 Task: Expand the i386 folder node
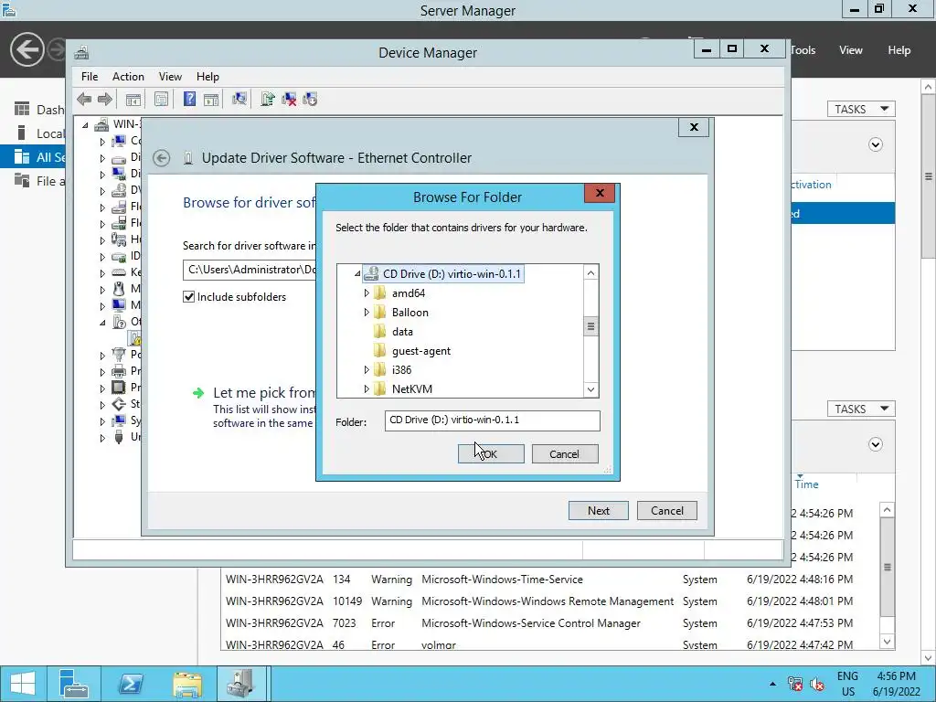367,370
